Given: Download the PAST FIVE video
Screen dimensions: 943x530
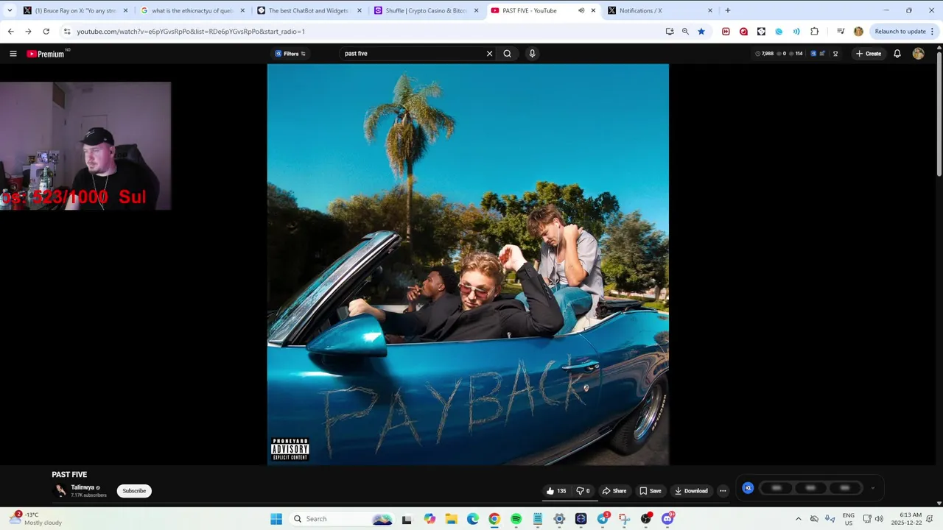Looking at the screenshot, I should coord(691,491).
